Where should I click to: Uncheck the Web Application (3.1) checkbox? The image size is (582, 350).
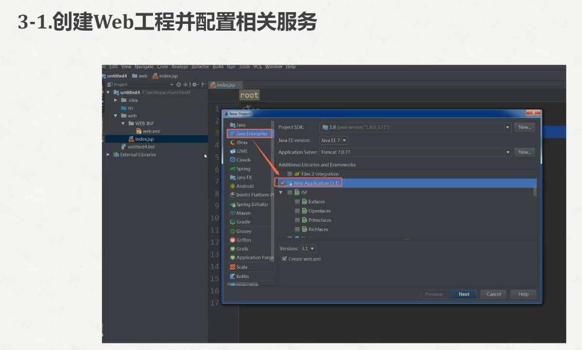tap(282, 183)
